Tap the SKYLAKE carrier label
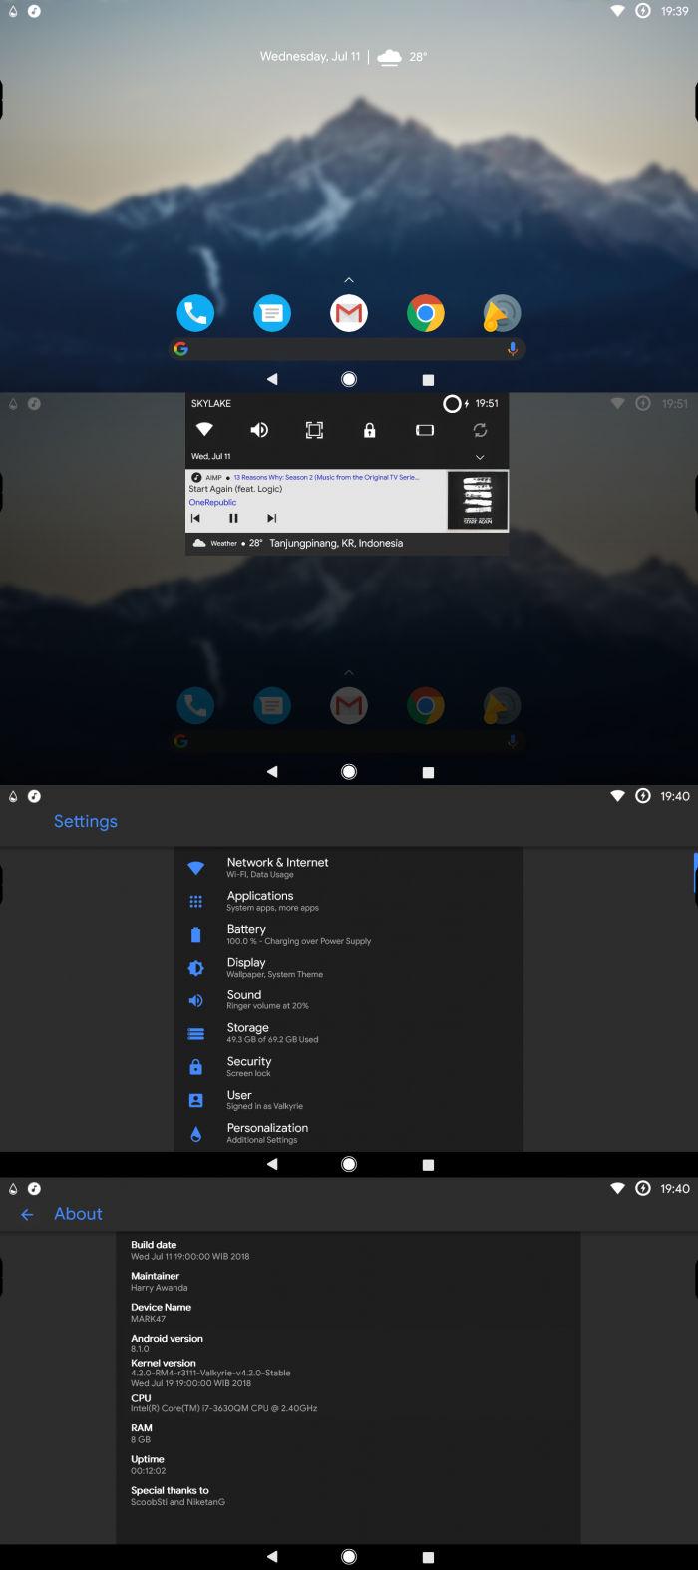The image size is (698, 1570). pos(211,403)
